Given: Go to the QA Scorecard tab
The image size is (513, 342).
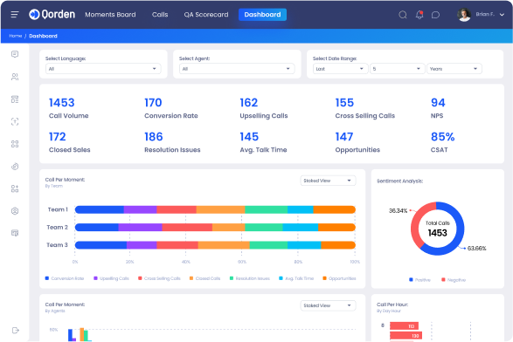Looking at the screenshot, I should [206, 15].
